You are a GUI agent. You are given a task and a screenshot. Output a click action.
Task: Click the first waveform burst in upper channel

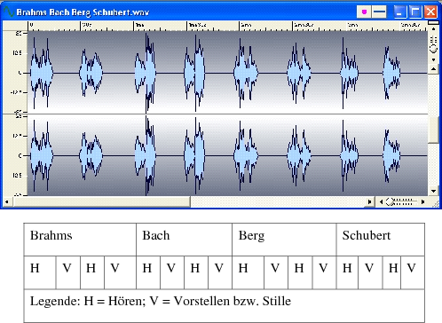click(x=42, y=73)
